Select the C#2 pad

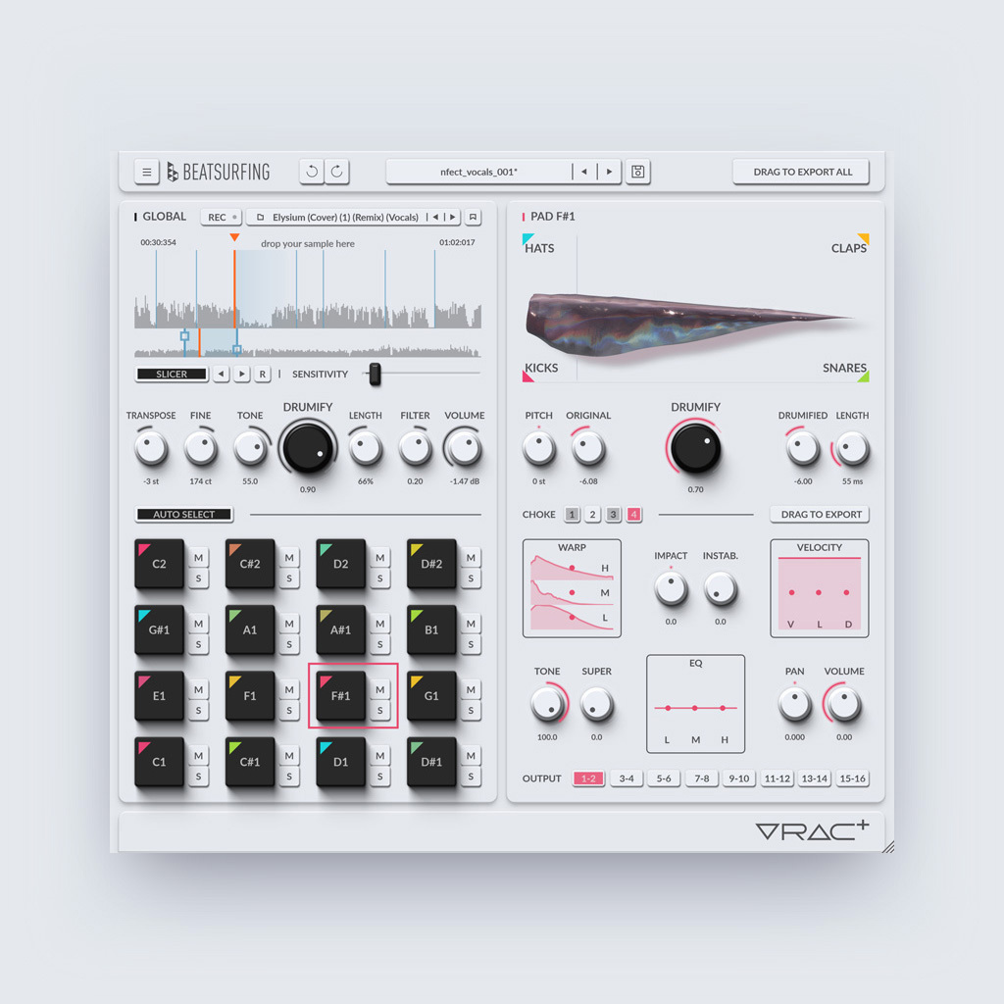coord(250,564)
